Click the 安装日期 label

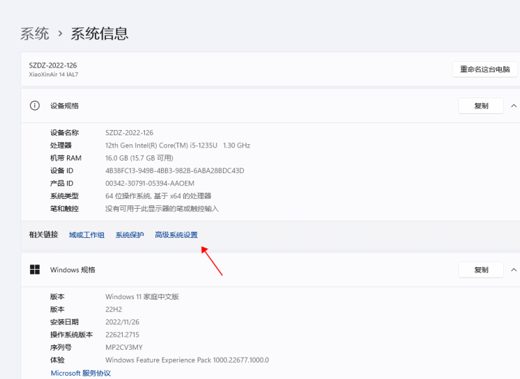[x=64, y=322]
